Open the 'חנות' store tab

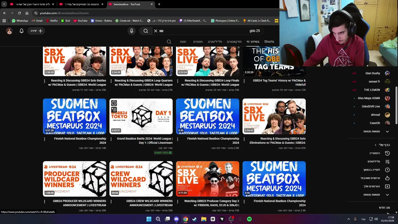183,41
